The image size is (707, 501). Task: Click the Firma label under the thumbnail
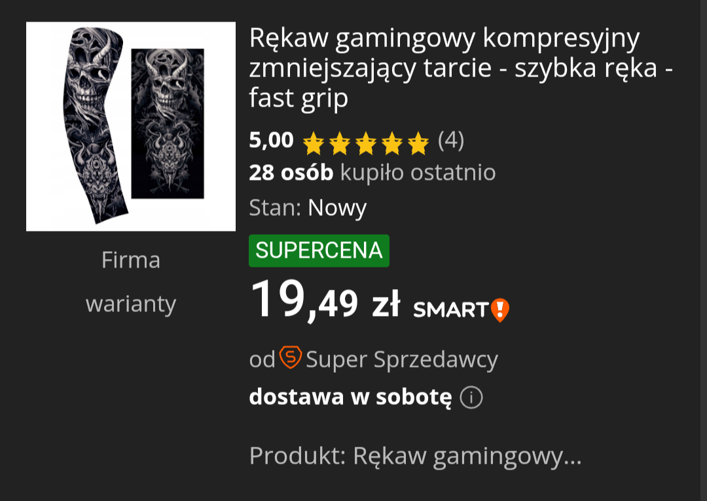[x=131, y=260]
